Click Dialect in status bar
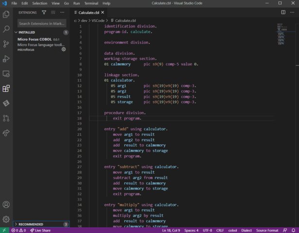The image size is (299, 233). tap(247, 231)
